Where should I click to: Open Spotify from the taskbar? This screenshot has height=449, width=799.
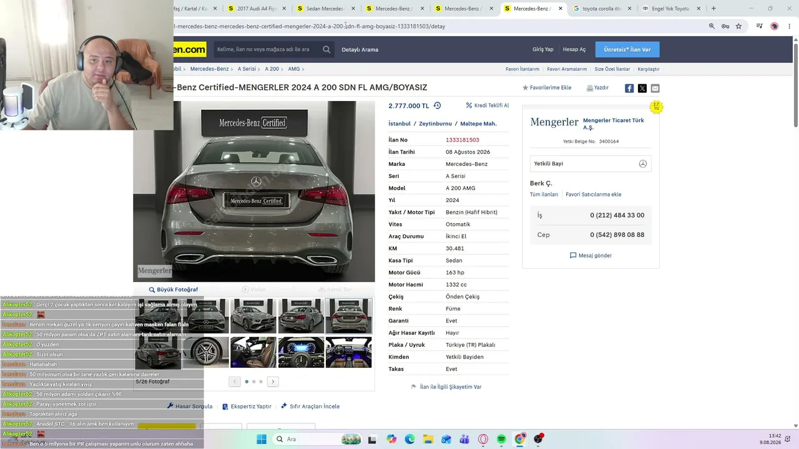501,439
